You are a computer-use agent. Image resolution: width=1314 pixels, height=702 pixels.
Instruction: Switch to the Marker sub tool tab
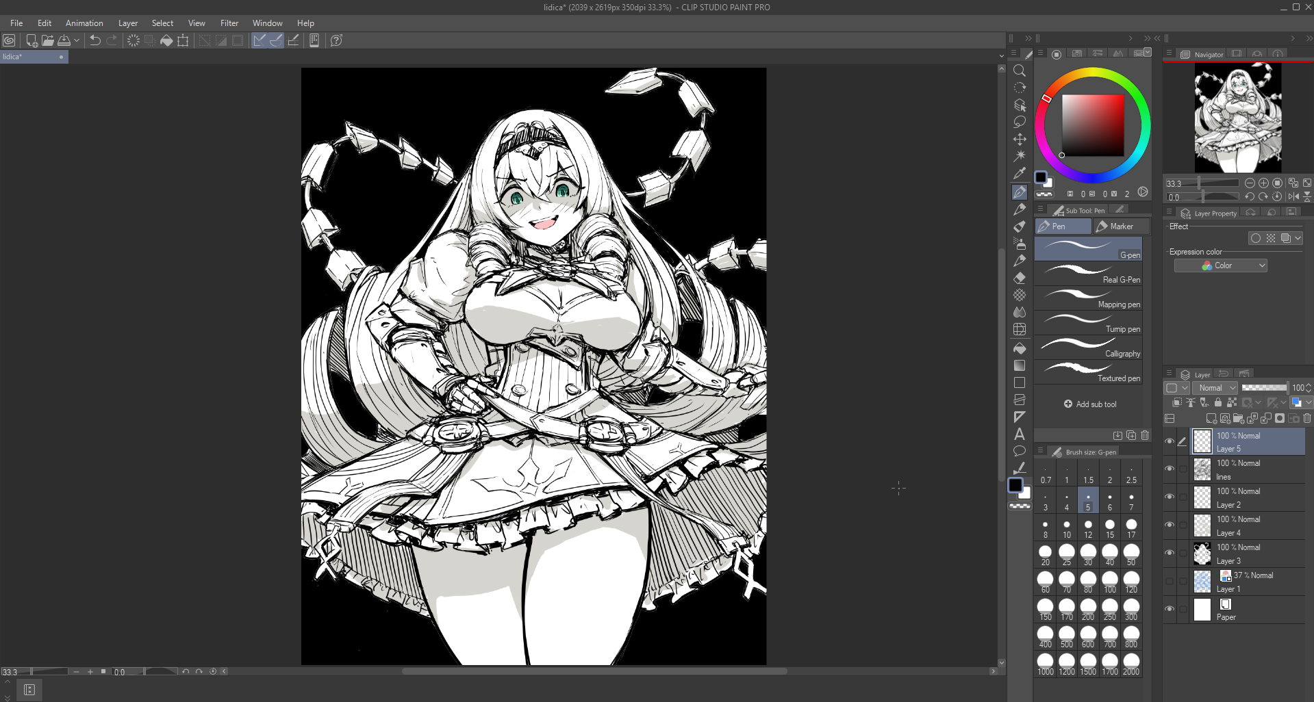tap(1122, 226)
